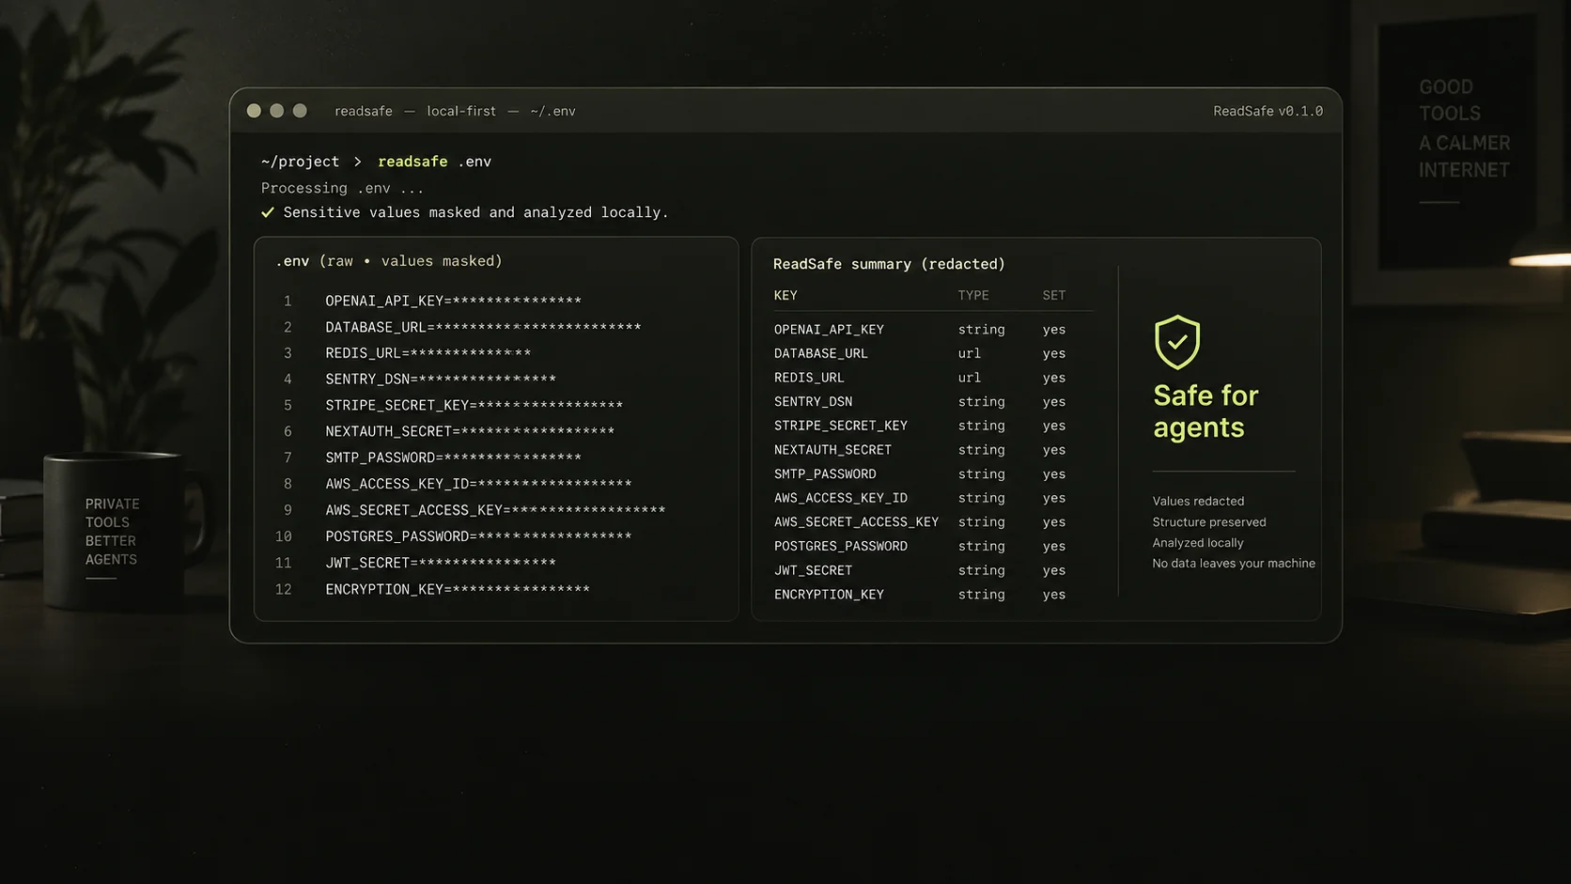Select line 8 AWS_ACCESS_KEY_ID masked entry
The image size is (1571, 884).
pyautogui.click(x=478, y=484)
